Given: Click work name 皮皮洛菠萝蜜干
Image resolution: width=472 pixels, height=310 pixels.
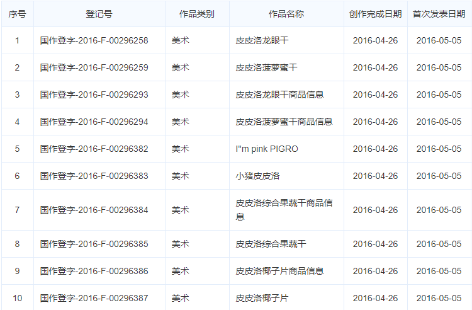Looking at the screenshot, I should (x=266, y=67).
